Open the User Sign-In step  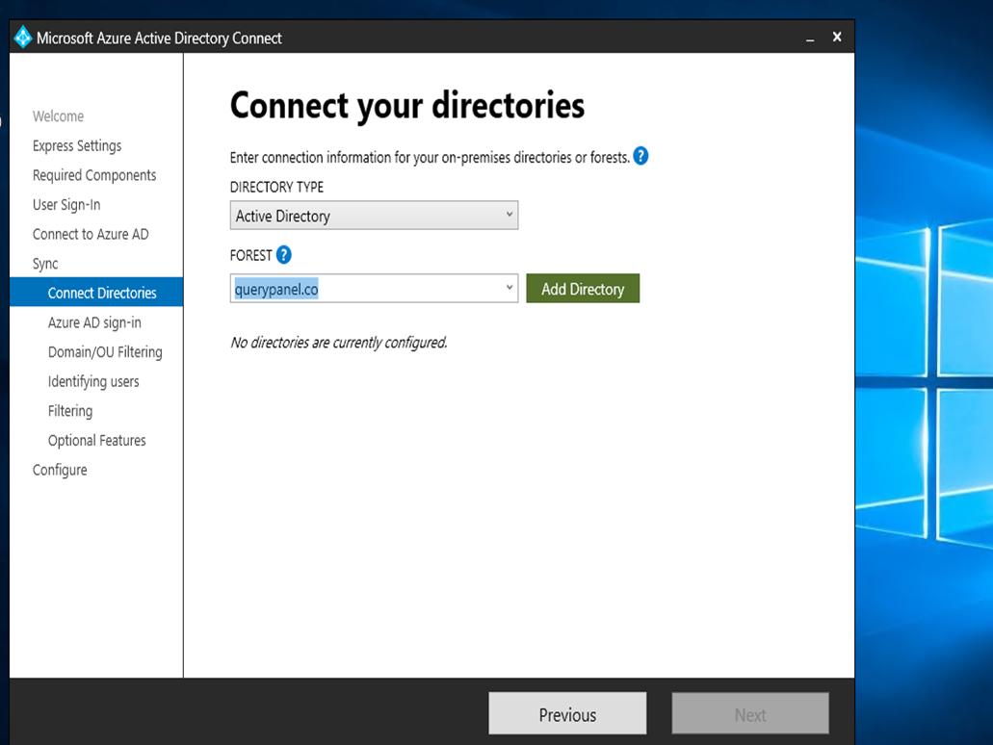pos(66,205)
